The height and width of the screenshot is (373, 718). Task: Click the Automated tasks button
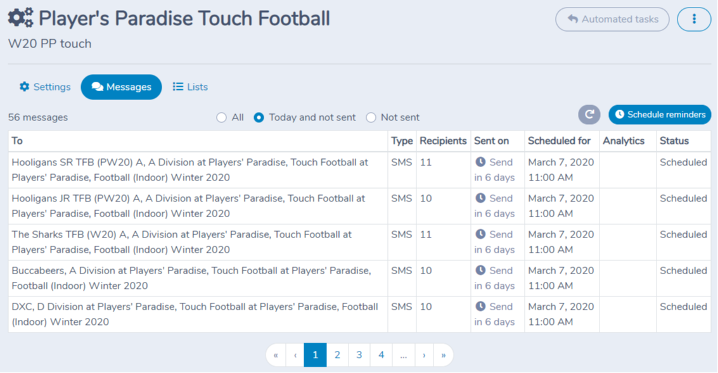(612, 19)
